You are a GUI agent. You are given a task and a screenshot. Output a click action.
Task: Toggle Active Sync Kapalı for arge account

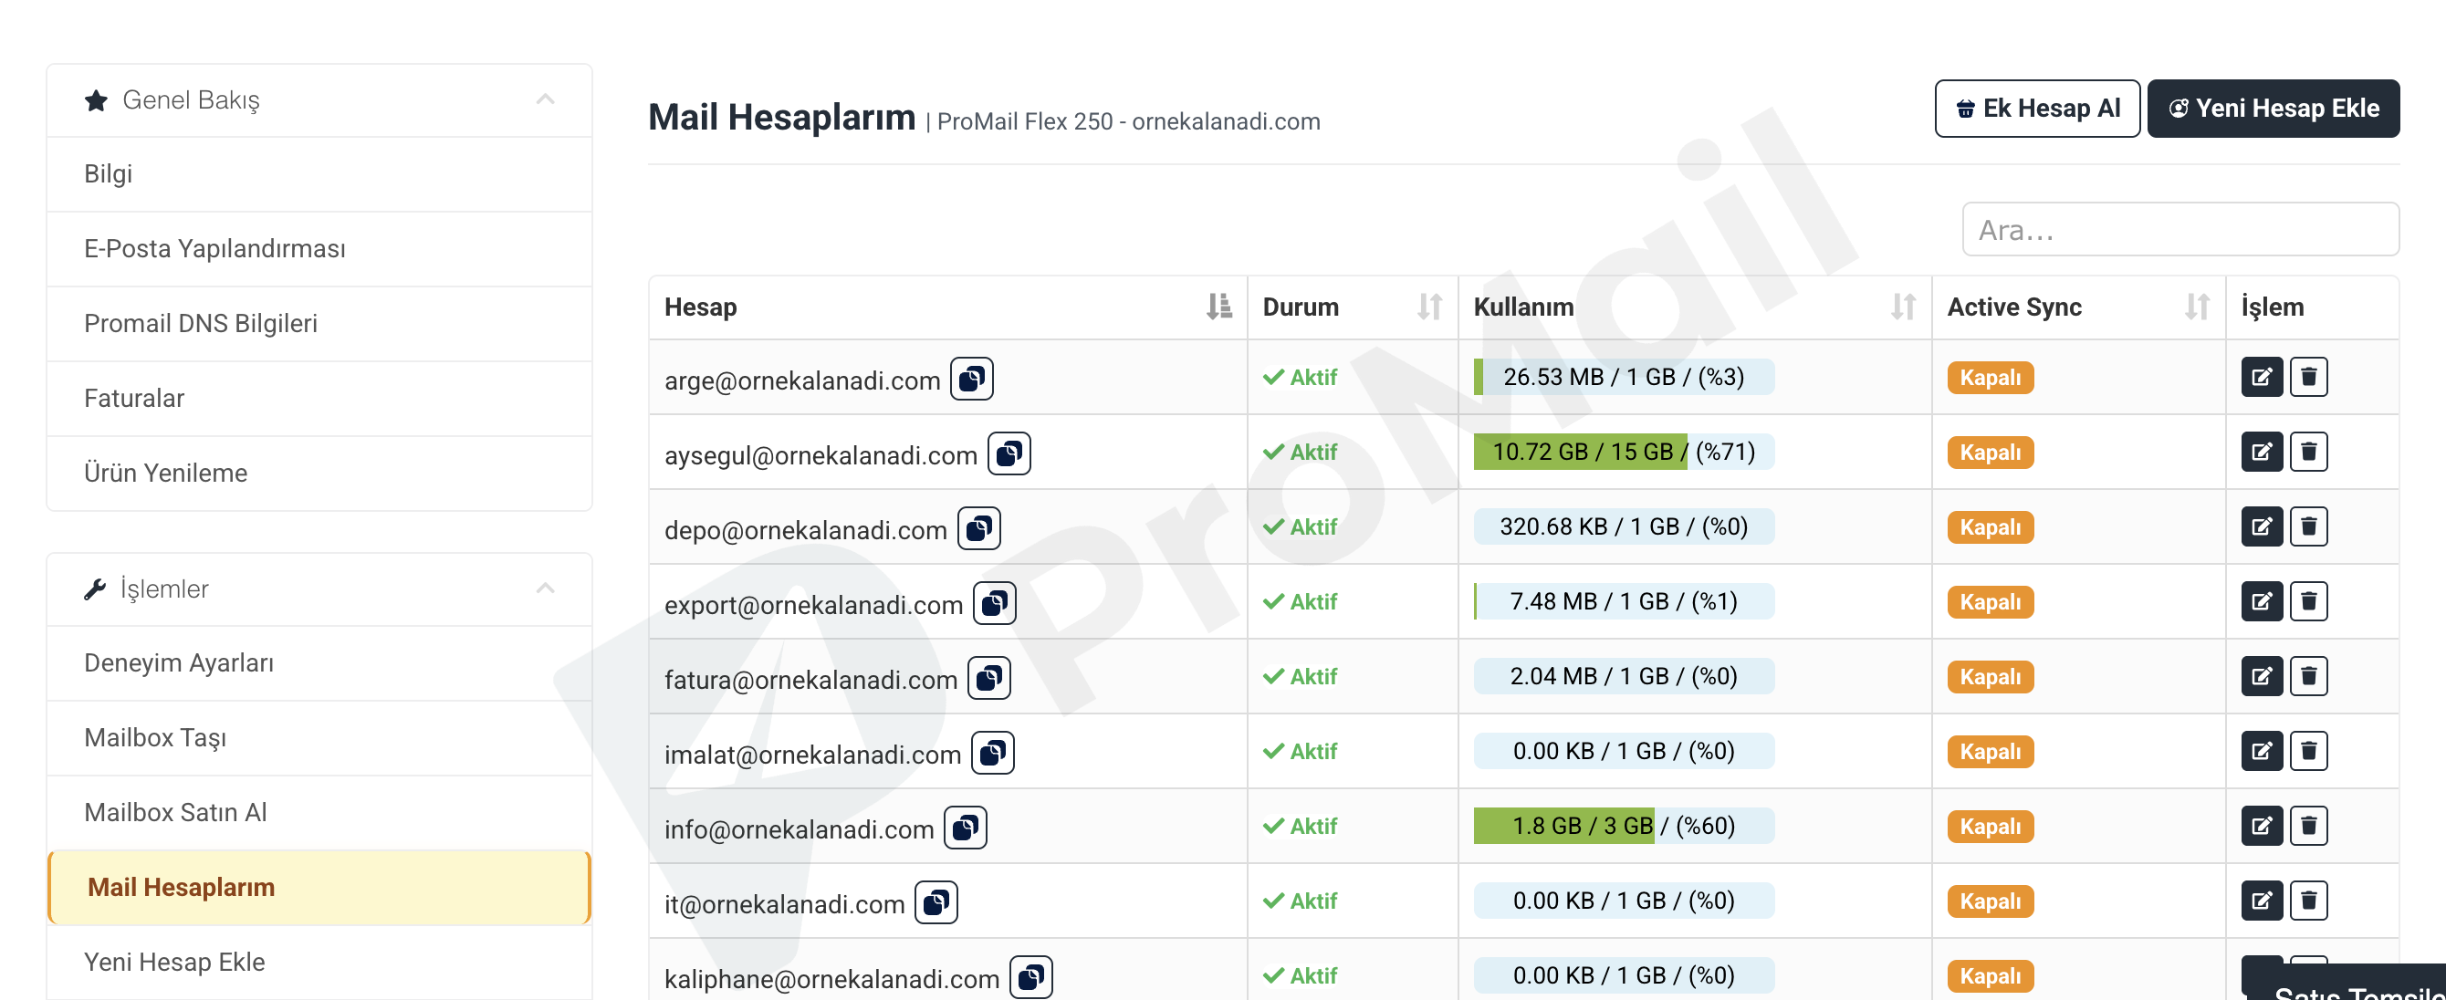coord(1991,378)
